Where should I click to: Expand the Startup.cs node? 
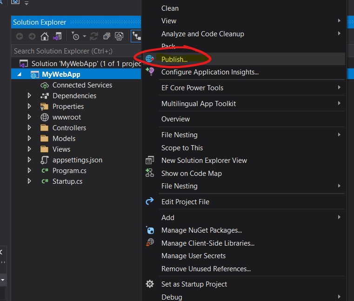[x=29, y=181]
